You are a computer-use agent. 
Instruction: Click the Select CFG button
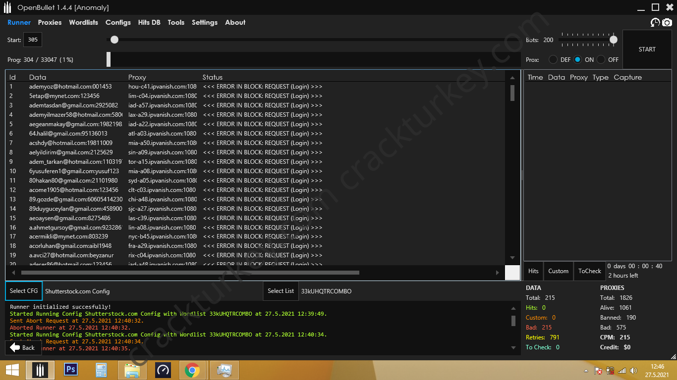click(x=24, y=291)
